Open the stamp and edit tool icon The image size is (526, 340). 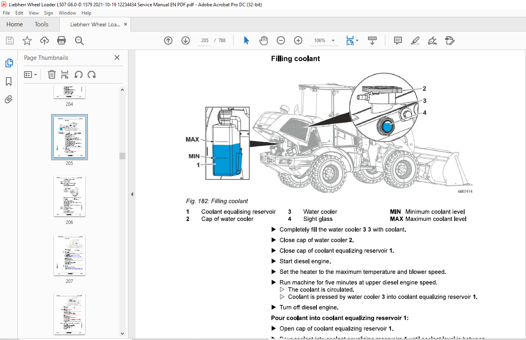(x=450, y=41)
